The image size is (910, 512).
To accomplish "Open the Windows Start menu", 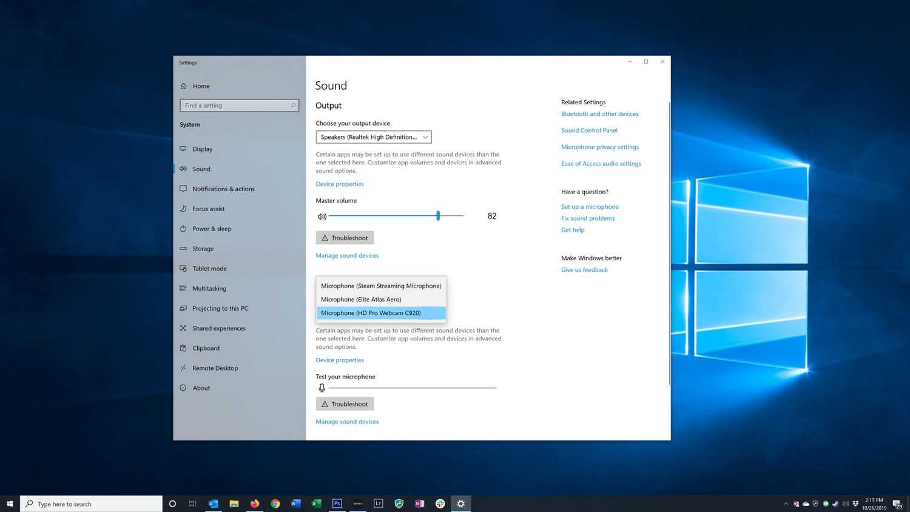I will (x=10, y=504).
